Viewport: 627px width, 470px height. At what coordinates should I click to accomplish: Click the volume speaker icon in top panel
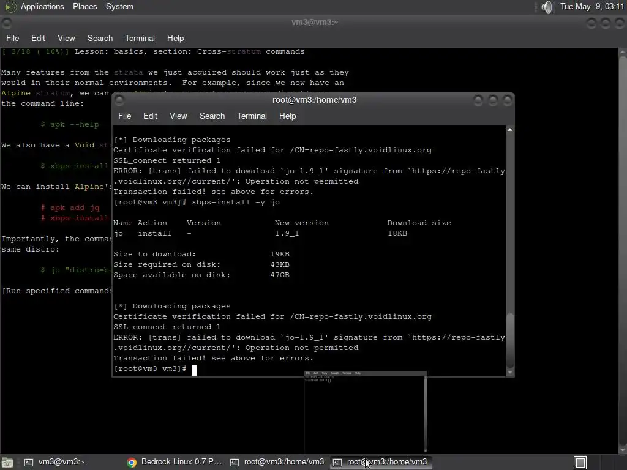pos(547,7)
